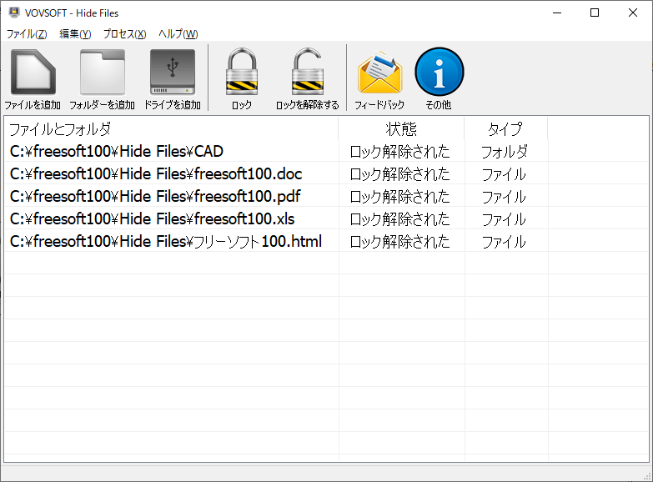Click the Other (その他) info icon
Screen dimensions: 653x482
tap(439, 72)
